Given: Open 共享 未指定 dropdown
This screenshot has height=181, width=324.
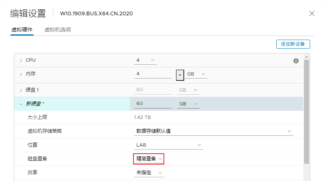Looking at the screenshot, I should [x=149, y=172].
